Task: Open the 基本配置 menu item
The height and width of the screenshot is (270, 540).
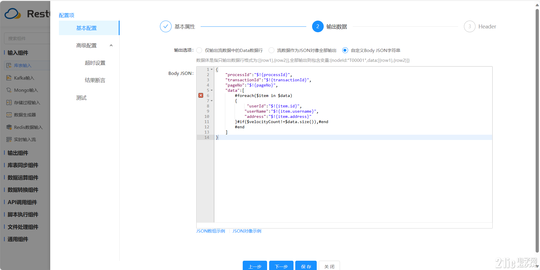Action: (89, 28)
